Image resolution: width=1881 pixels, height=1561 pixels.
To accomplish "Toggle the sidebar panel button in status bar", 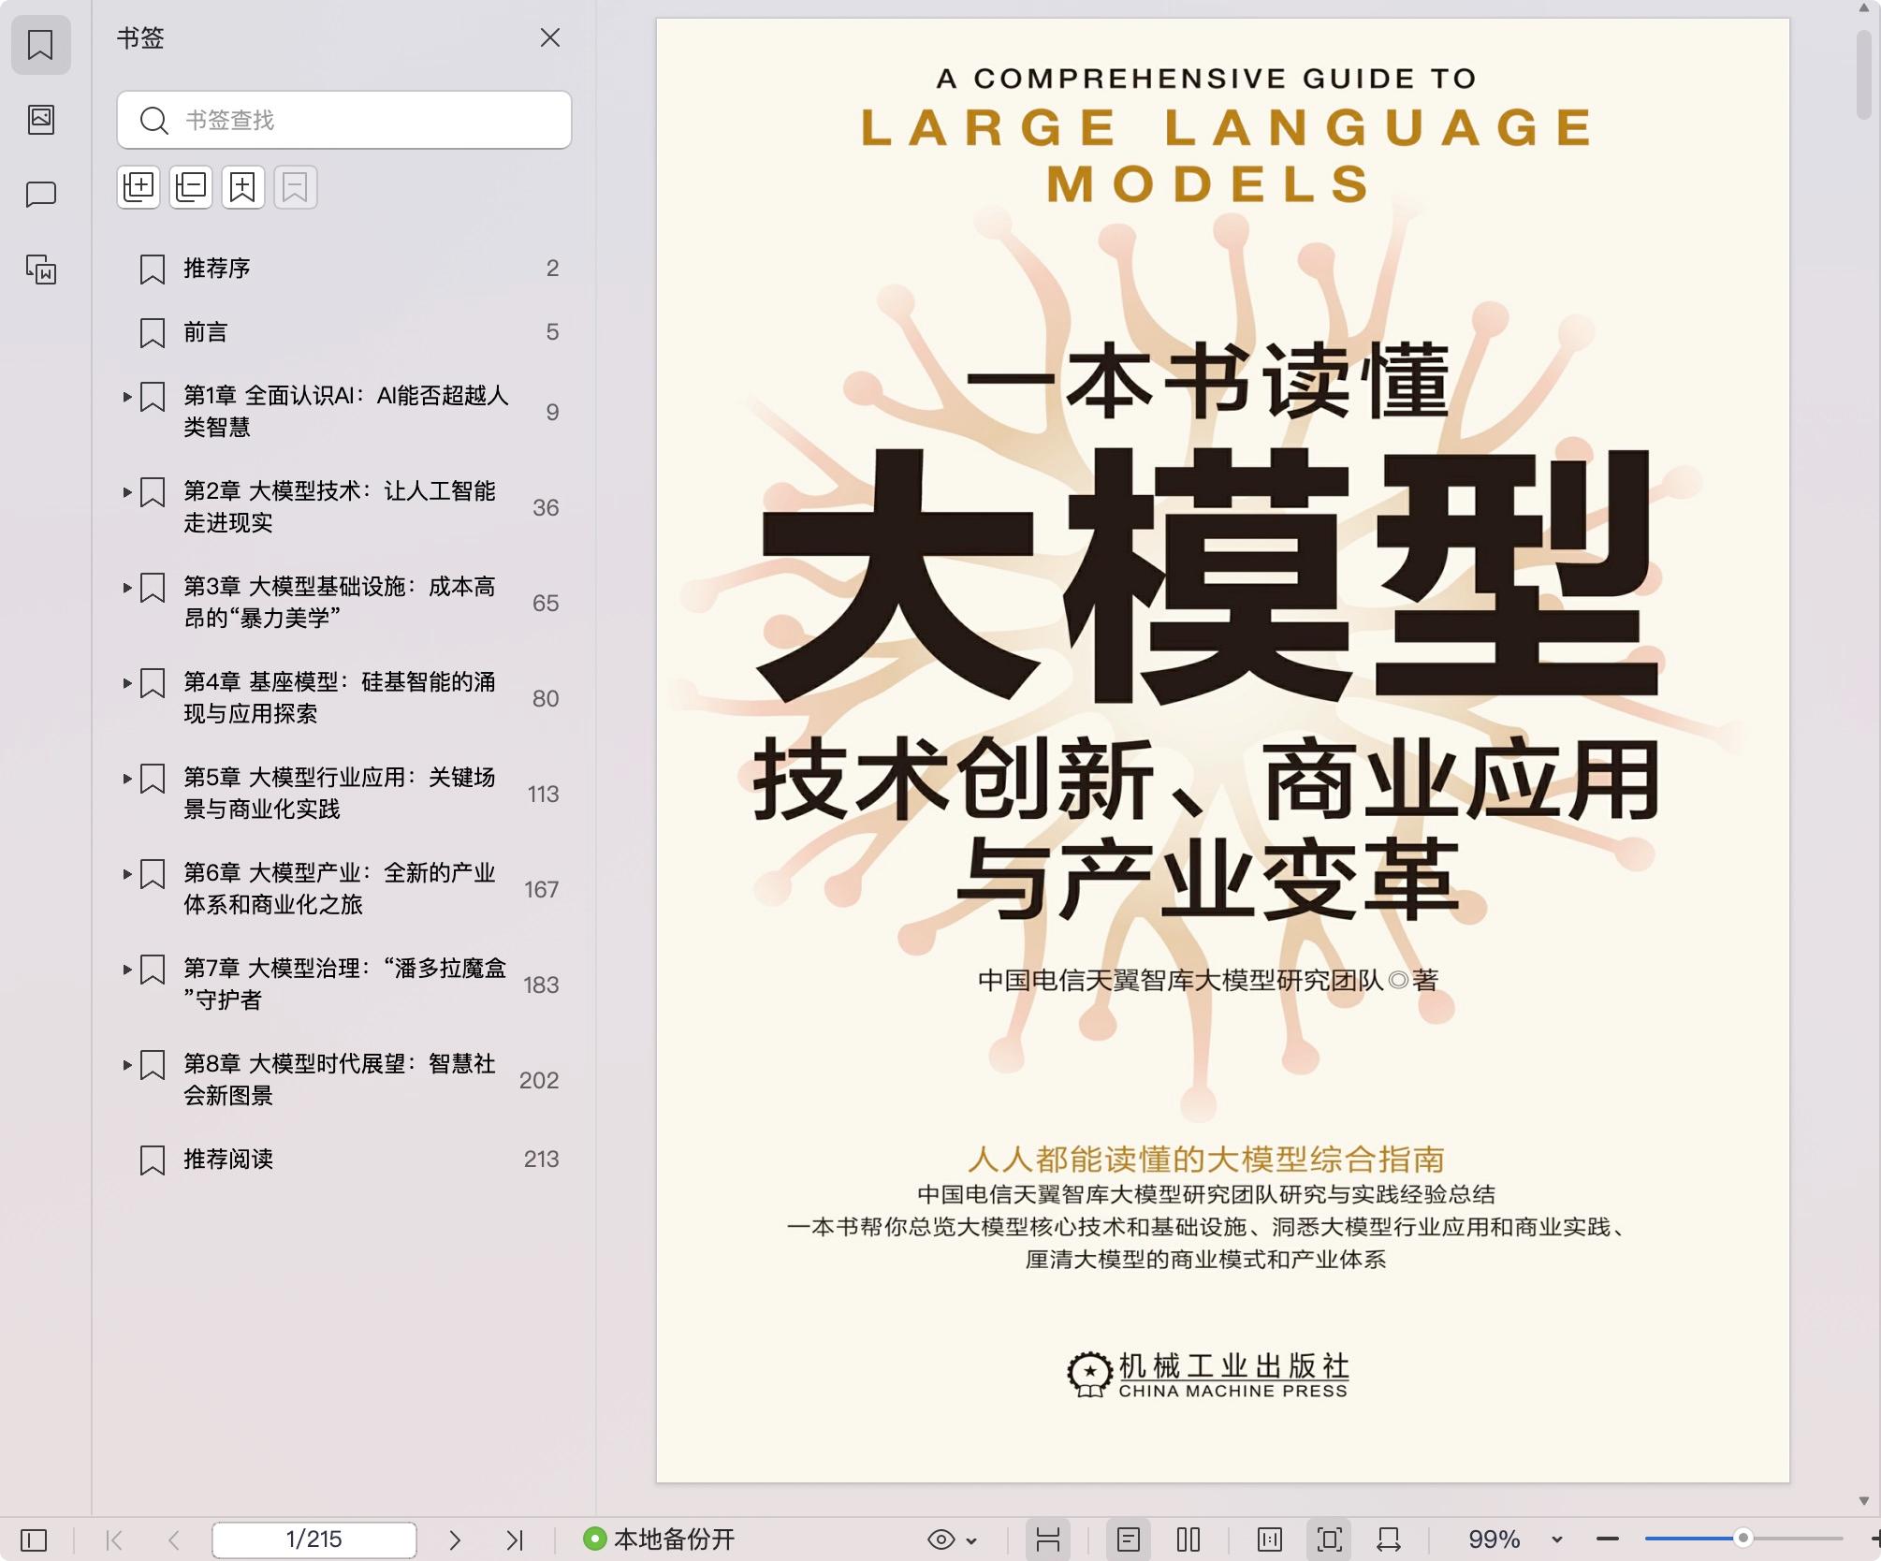I will click(34, 1539).
